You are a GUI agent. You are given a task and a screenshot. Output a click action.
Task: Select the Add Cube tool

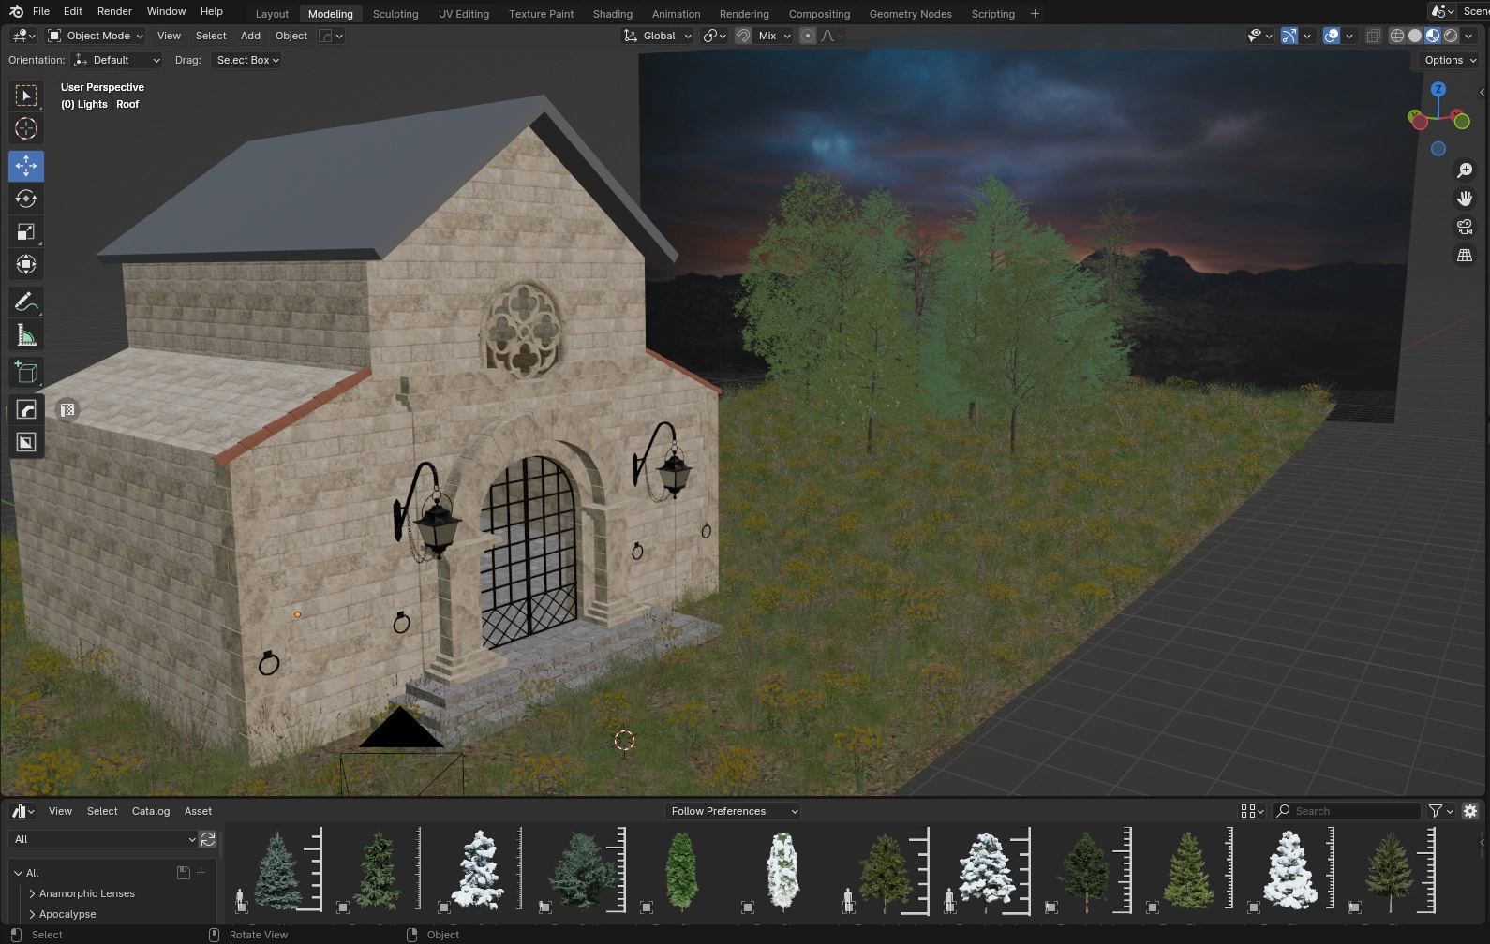tap(26, 373)
